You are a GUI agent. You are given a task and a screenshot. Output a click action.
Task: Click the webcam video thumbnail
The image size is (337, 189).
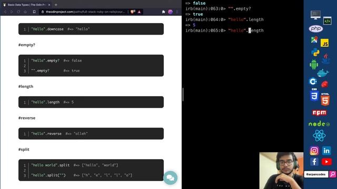pos(281,171)
